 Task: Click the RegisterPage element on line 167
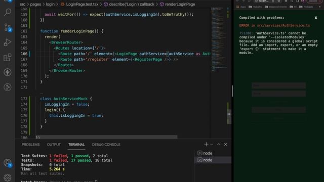point(151,59)
